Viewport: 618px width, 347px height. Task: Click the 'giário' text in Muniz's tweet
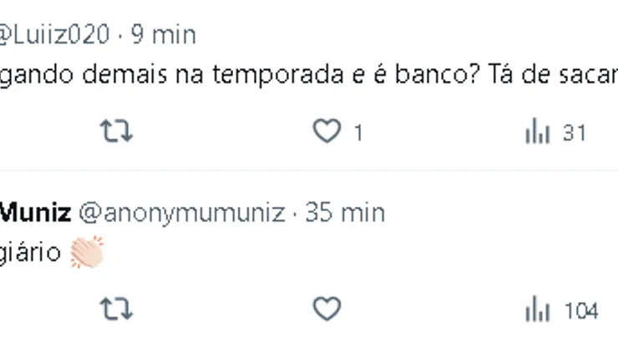pyautogui.click(x=31, y=252)
